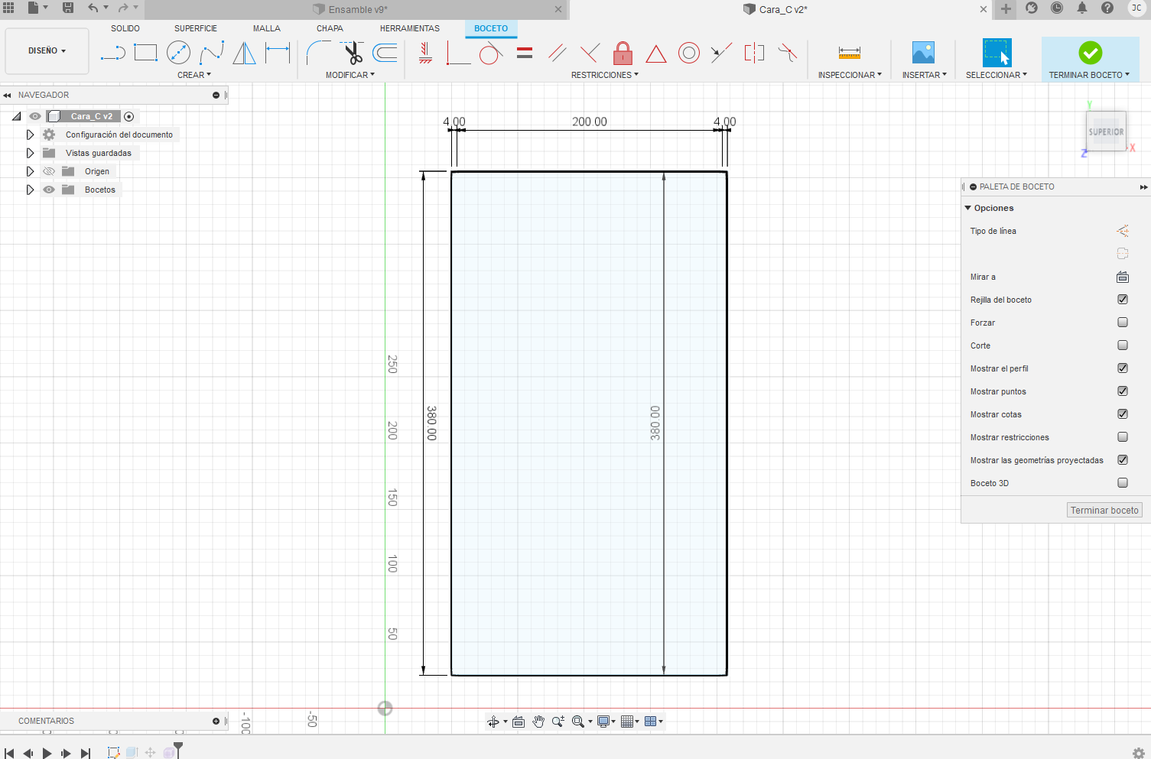
Task: Select the Line sketch tool
Action: tap(112, 53)
